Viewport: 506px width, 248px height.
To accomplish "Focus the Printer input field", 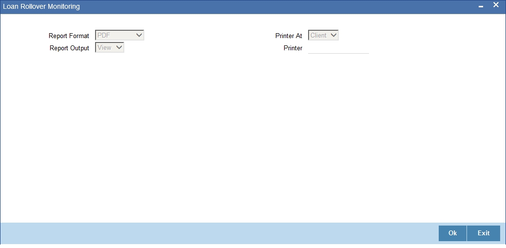I will click(338, 48).
